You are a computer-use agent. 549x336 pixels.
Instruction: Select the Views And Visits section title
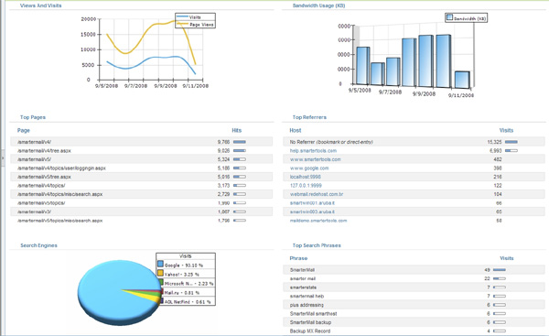click(40, 5)
